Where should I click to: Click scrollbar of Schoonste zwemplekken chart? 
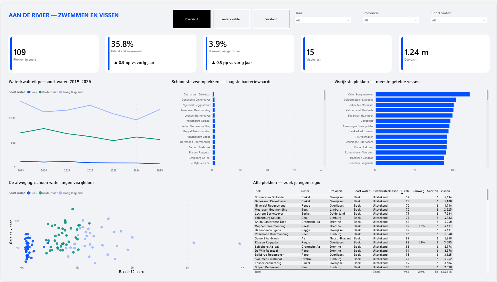(x=325, y=95)
